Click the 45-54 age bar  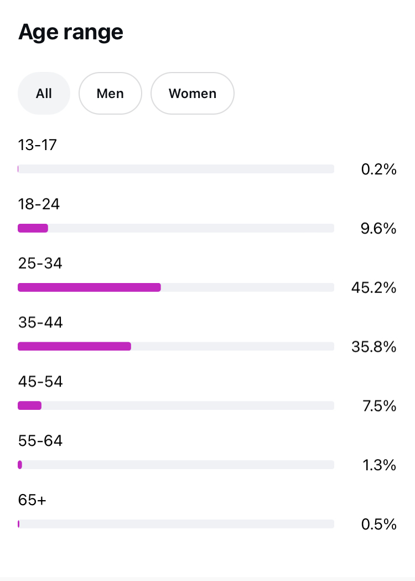(30, 405)
